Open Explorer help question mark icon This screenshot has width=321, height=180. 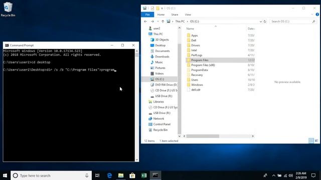coord(317,14)
